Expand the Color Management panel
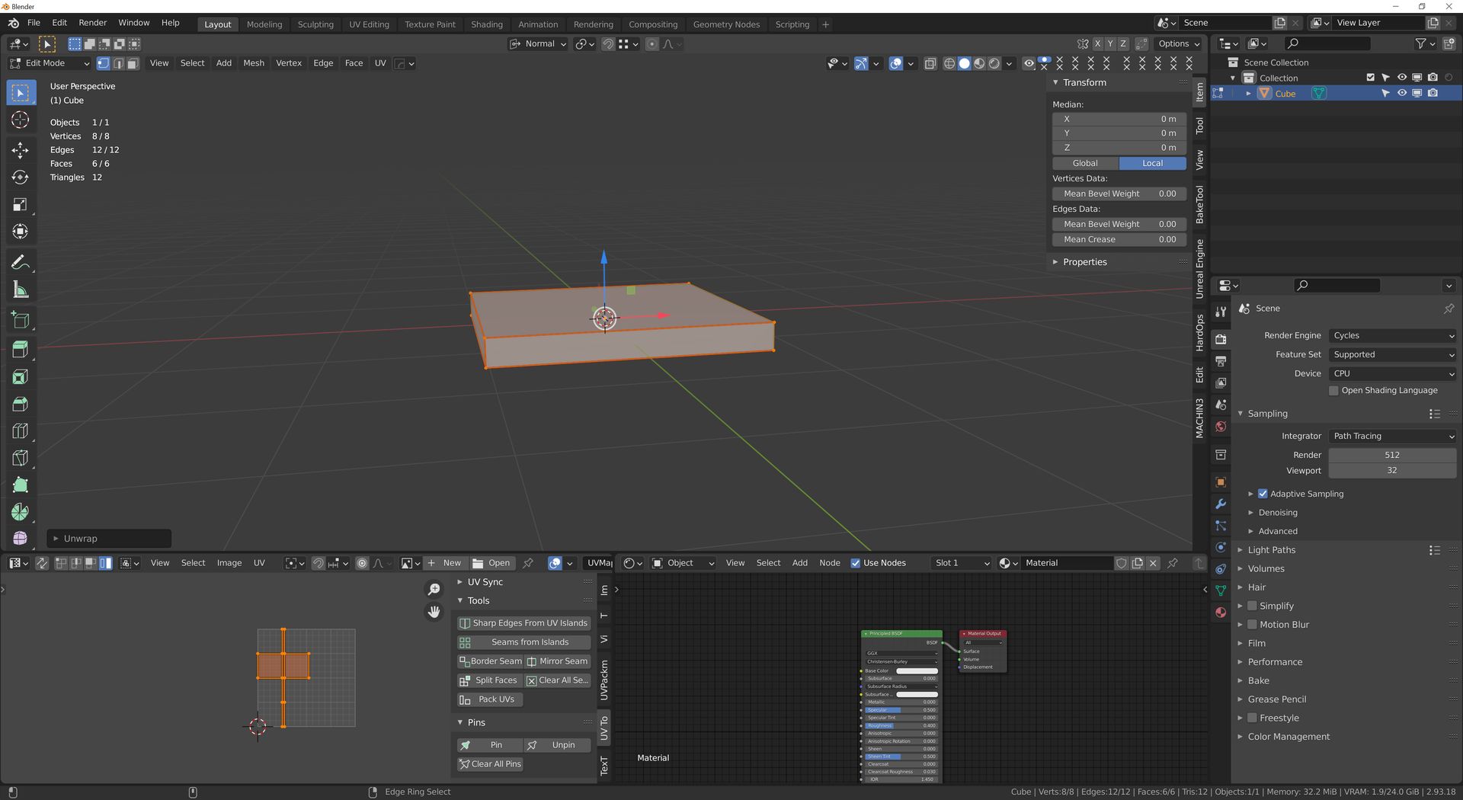The height and width of the screenshot is (800, 1463). (x=1288, y=737)
